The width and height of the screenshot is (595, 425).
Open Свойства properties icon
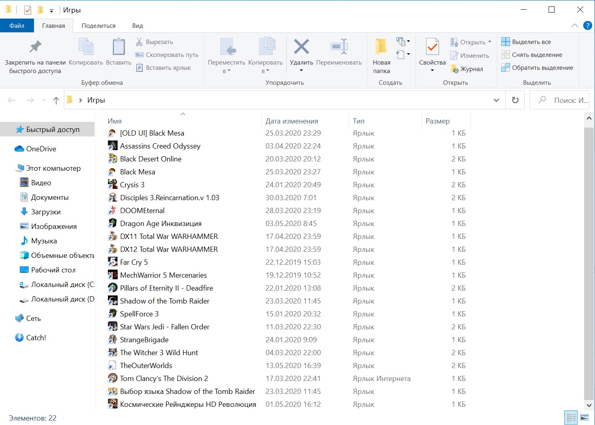432,47
